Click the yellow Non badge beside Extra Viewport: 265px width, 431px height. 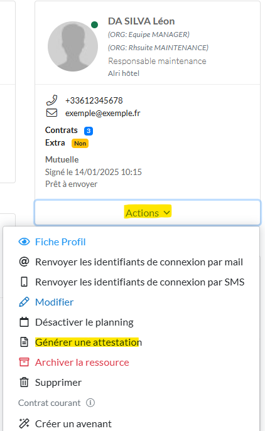[80, 143]
